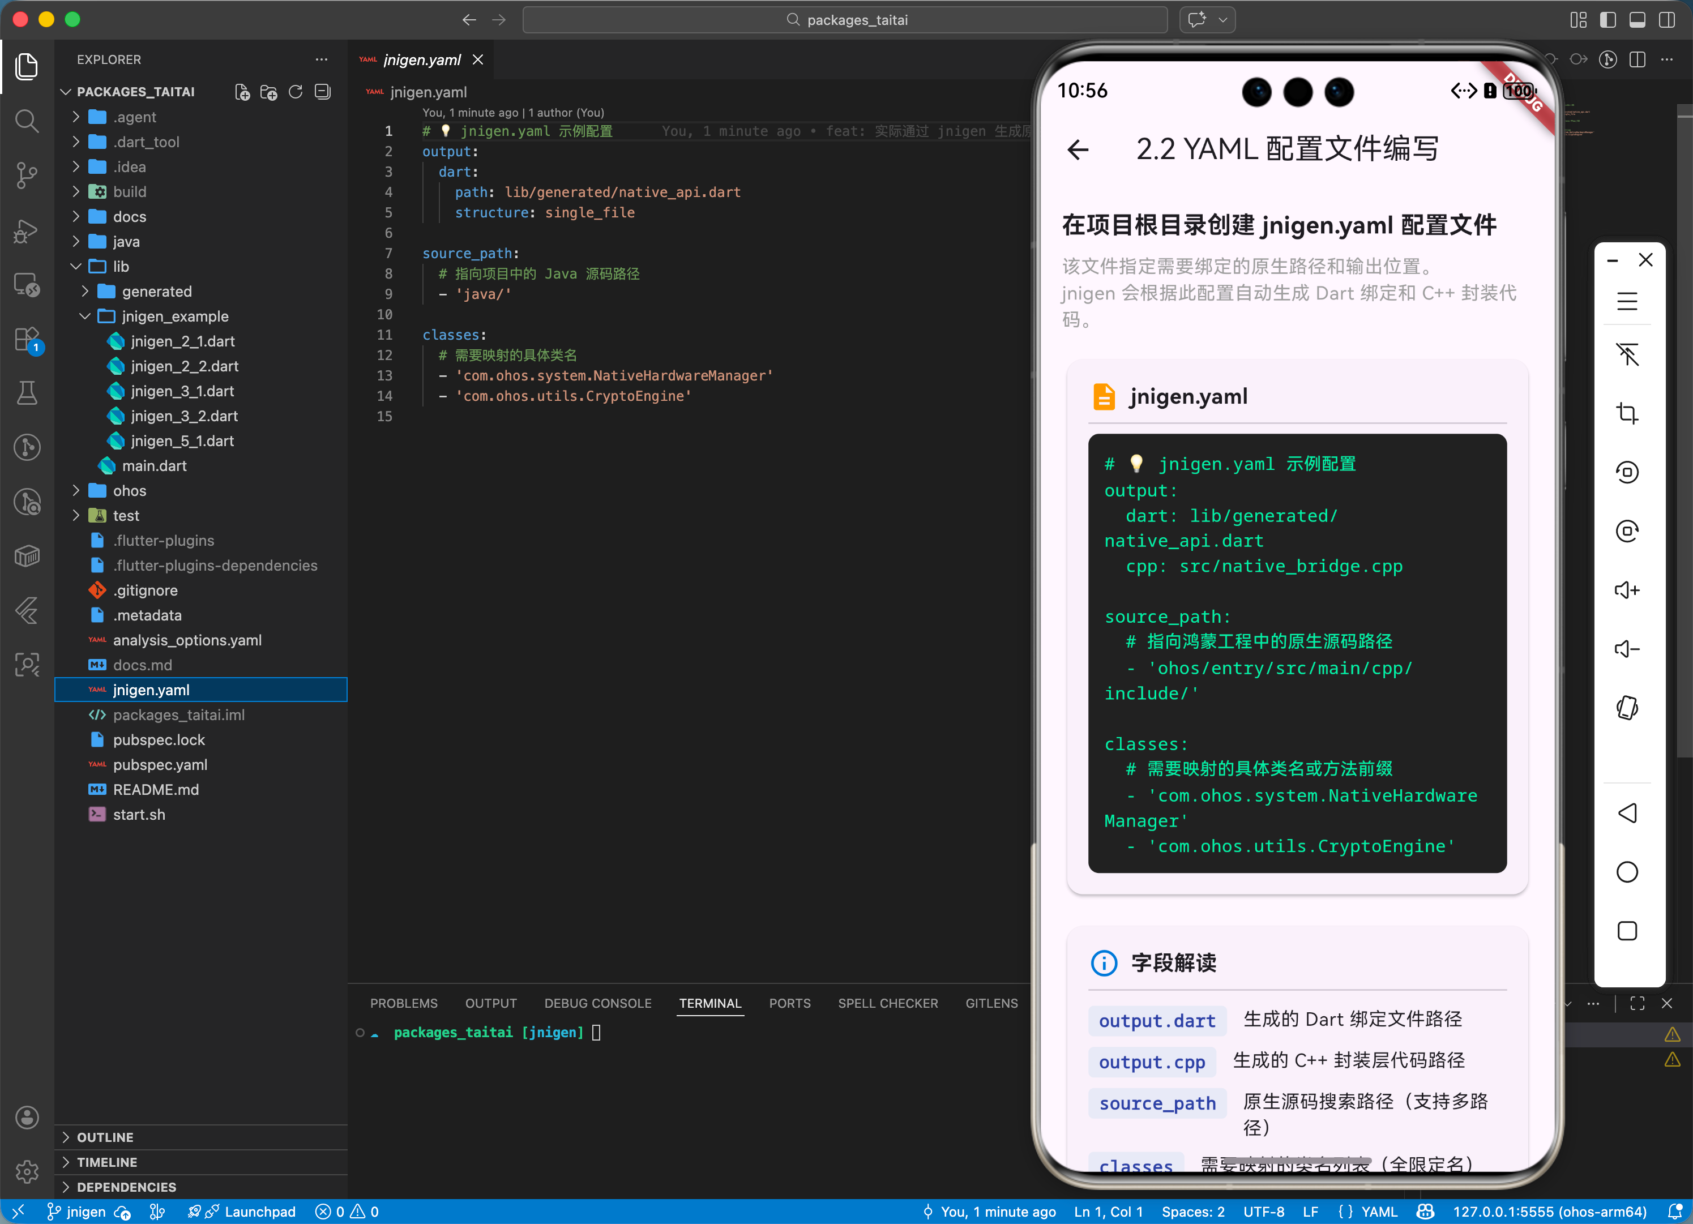Open Source Control view icon
1693x1224 pixels.
[x=27, y=176]
